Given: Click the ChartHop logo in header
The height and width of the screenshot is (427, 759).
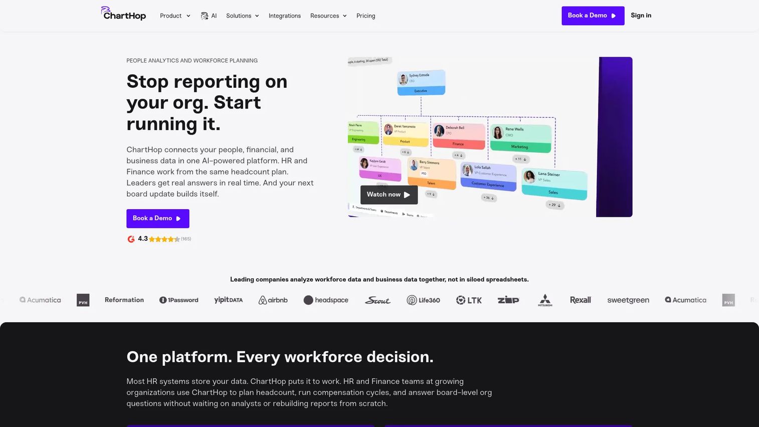Looking at the screenshot, I should tap(123, 14).
